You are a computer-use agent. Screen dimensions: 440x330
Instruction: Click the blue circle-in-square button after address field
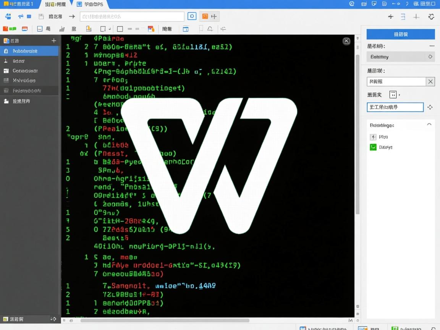[x=192, y=16]
